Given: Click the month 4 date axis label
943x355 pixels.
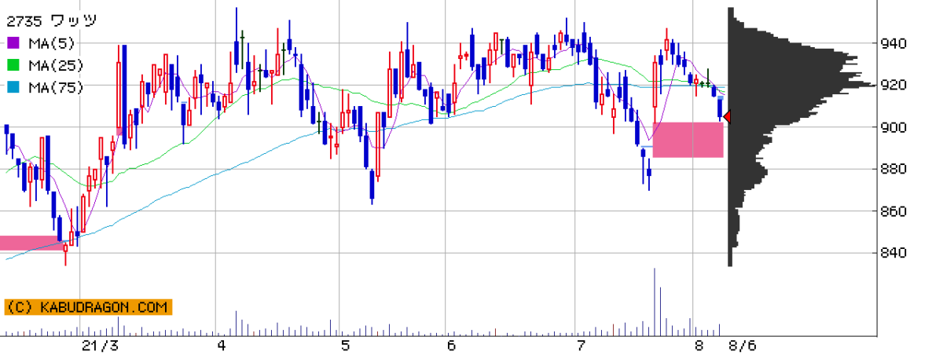Looking at the screenshot, I should click(x=222, y=345).
